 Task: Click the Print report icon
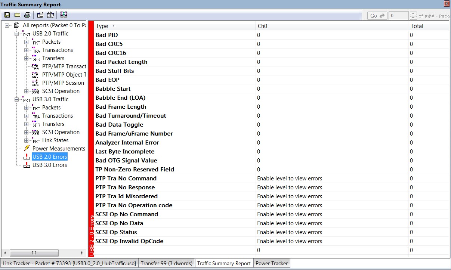pyautogui.click(x=27, y=15)
